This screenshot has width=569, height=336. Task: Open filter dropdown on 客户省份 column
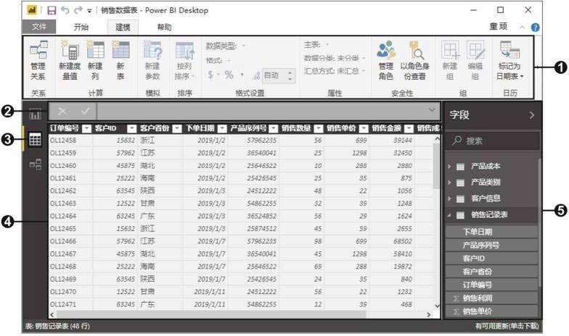coord(175,128)
